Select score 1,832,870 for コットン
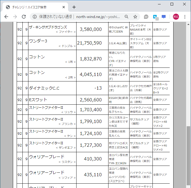The image size is (191, 188). [91, 59]
